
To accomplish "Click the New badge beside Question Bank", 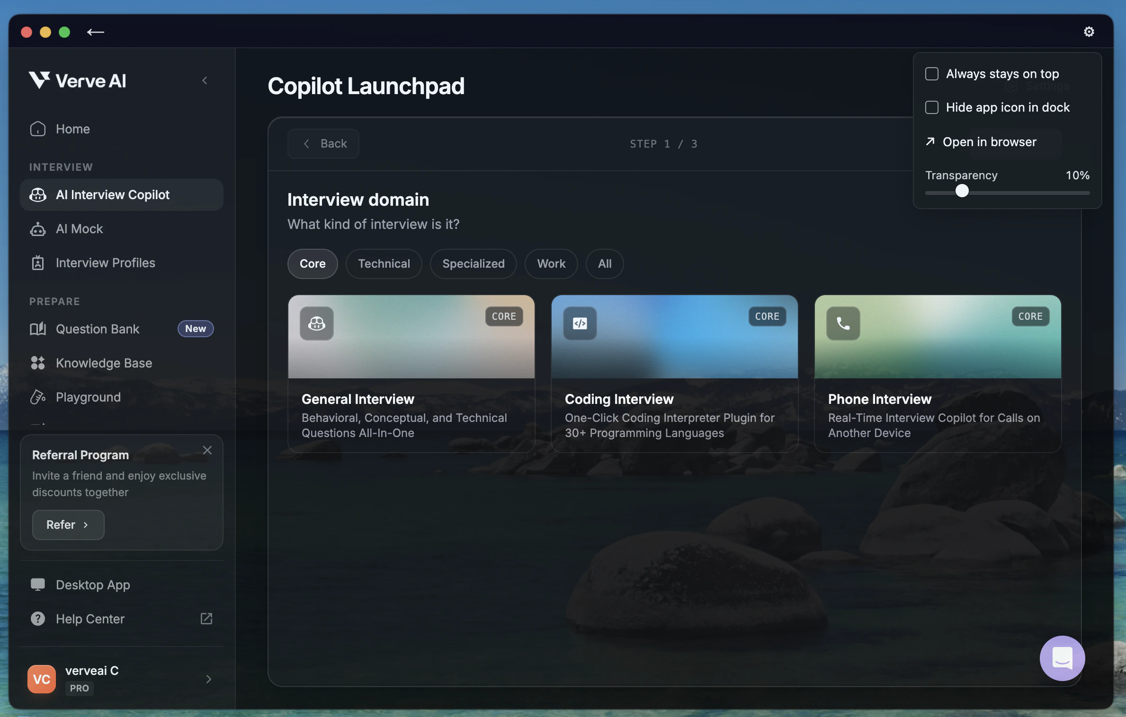I will click(x=196, y=329).
